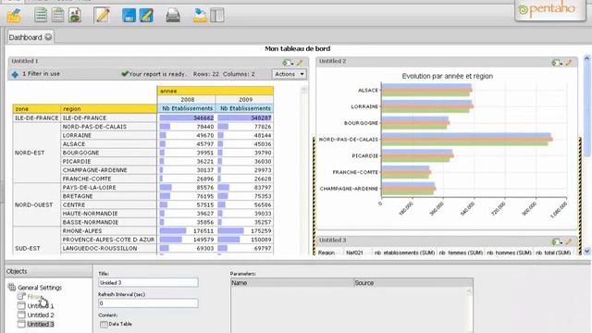Open the content arrow menu of Untitled 2 panel

tap(557, 63)
